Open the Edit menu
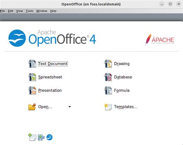Viewport: 183px width, 145px height. [x=10, y=11]
